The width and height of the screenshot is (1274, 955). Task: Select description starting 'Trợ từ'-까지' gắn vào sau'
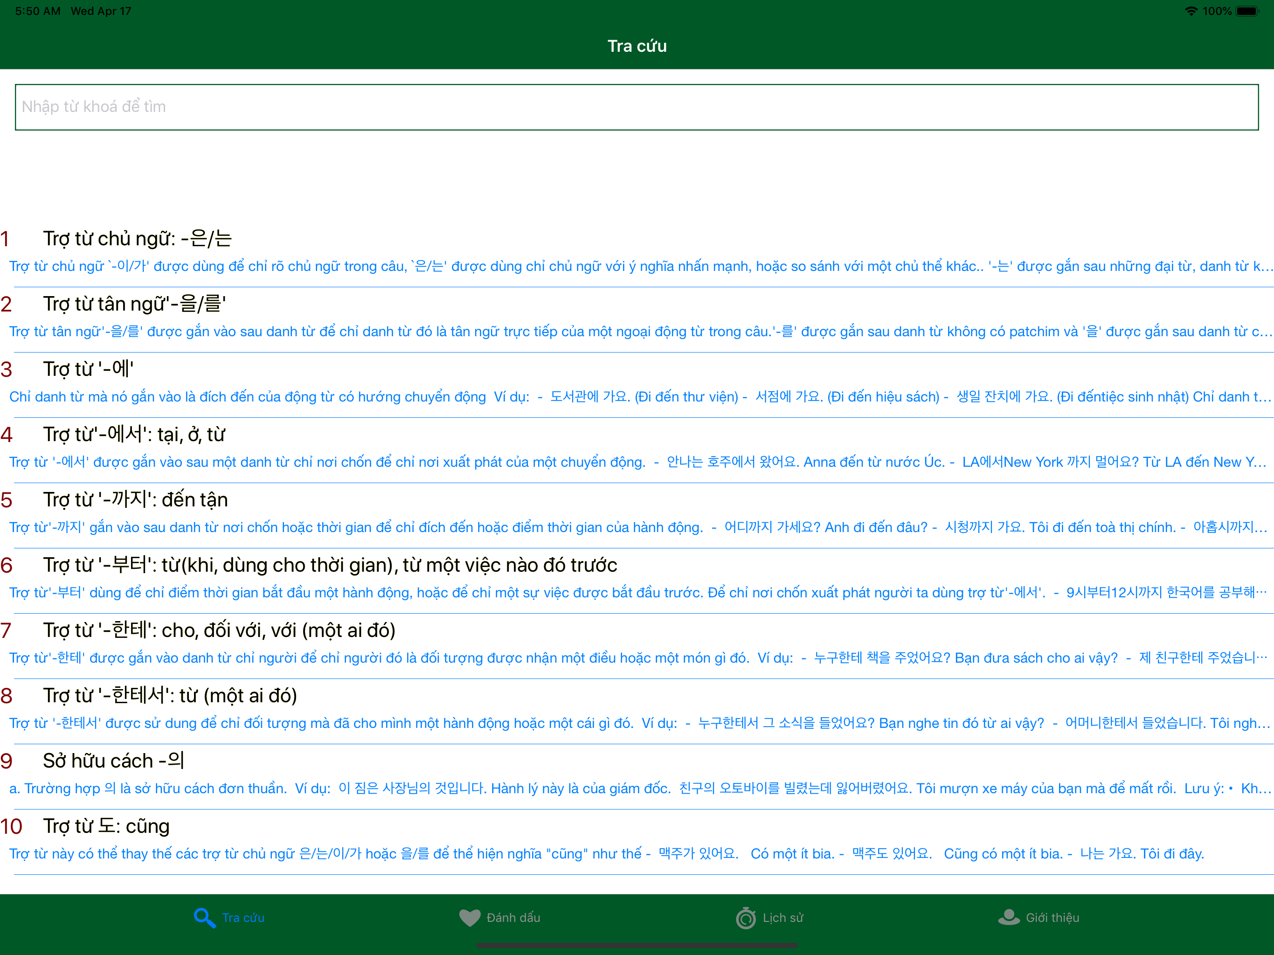(638, 527)
